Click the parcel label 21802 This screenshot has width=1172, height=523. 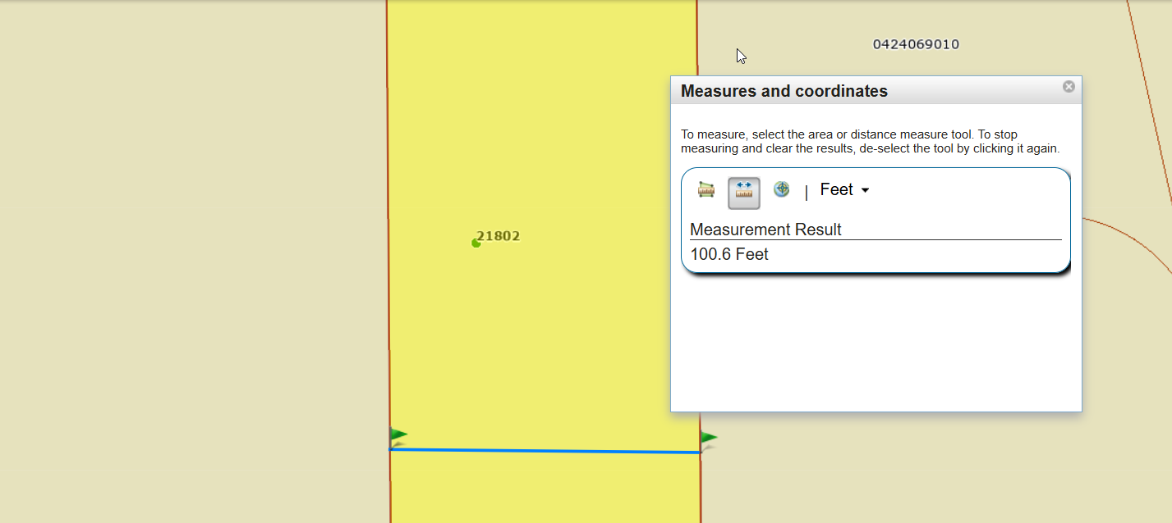(x=499, y=236)
